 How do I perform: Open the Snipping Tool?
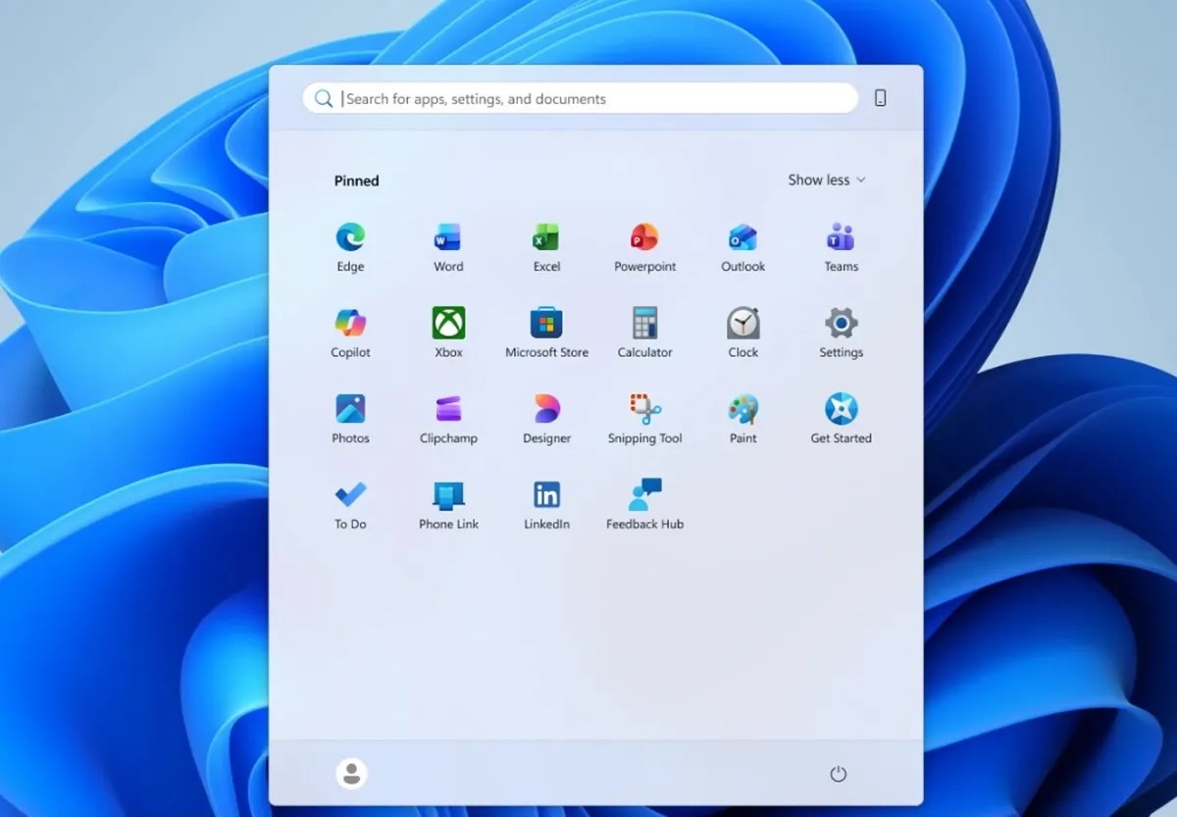(644, 419)
